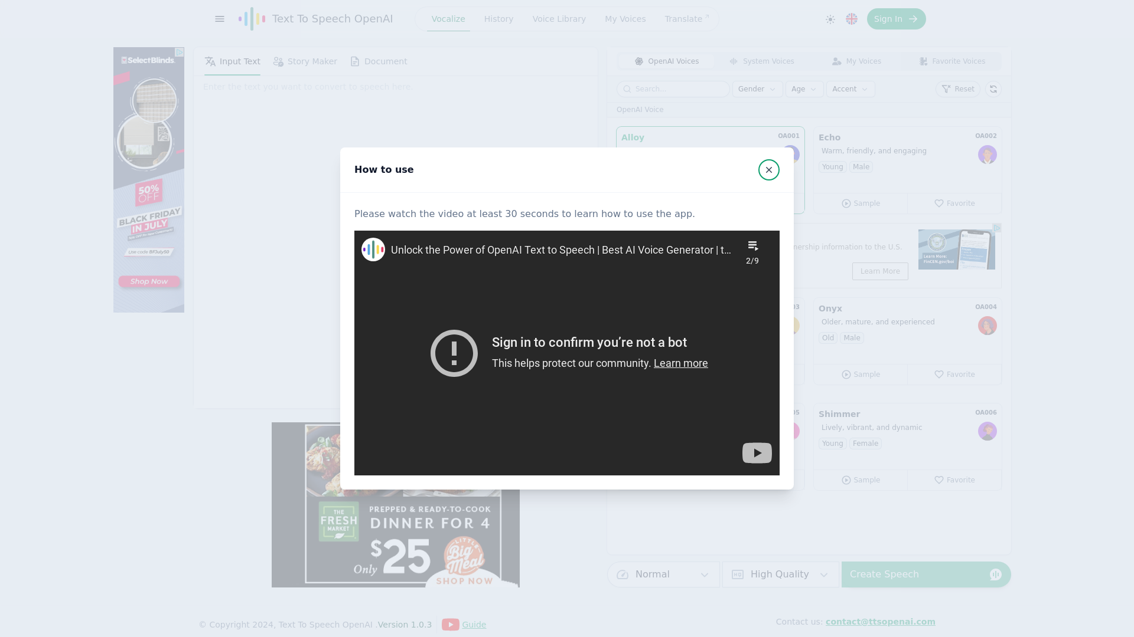Select the OpenAI Voices tab
The image size is (1134, 637).
point(666,61)
